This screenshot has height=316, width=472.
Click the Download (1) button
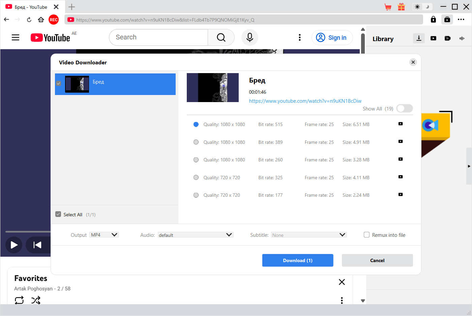(298, 260)
